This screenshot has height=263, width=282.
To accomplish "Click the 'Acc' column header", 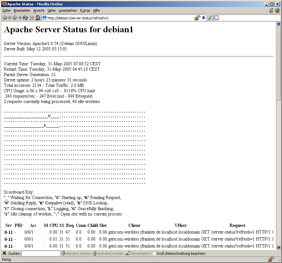I will pyautogui.click(x=33, y=225).
